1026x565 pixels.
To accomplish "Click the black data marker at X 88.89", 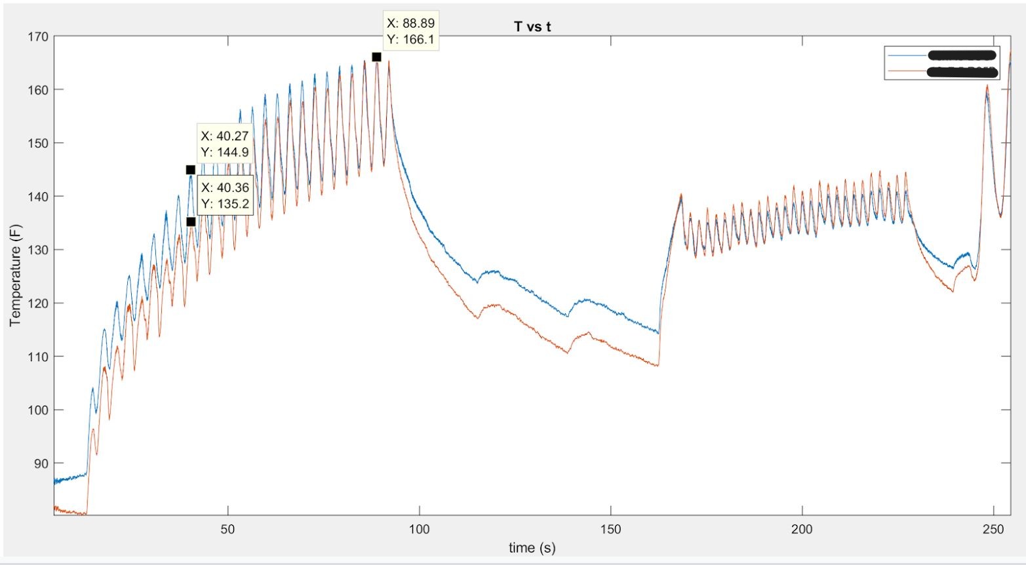I will [x=376, y=57].
